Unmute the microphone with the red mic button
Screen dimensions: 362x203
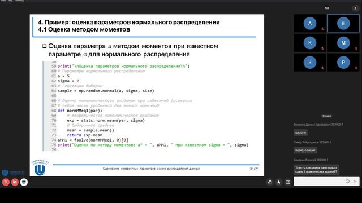click(x=6, y=182)
